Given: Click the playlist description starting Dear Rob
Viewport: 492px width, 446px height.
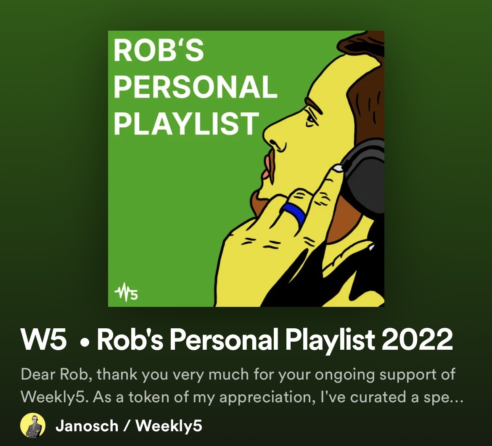Looking at the screenshot, I should coord(242,386).
